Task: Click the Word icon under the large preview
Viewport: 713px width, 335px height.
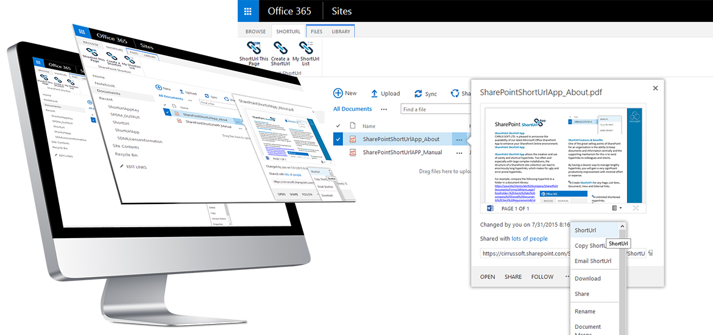Action: tap(490, 208)
